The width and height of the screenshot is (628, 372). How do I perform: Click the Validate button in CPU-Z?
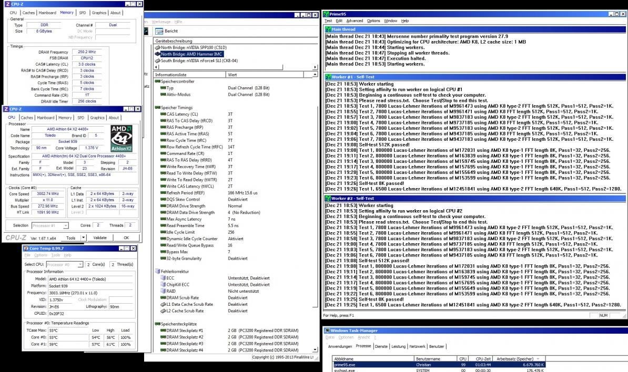(x=100, y=237)
